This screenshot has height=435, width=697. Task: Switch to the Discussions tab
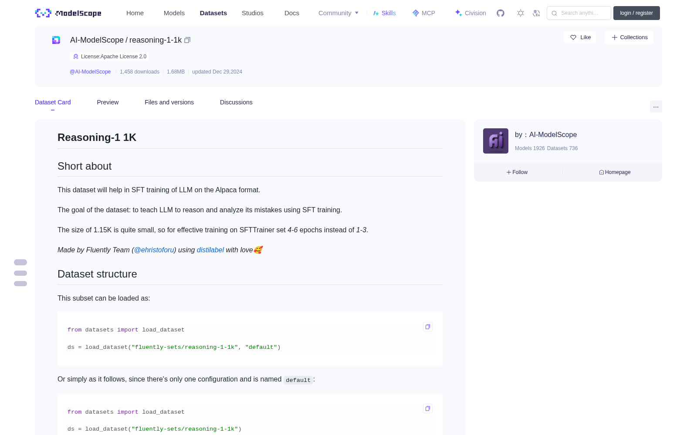[236, 102]
